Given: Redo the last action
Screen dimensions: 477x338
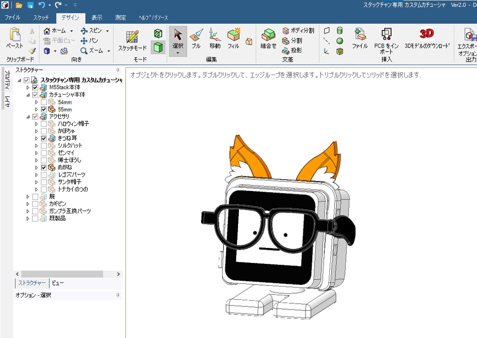Looking at the screenshot, I should [x=58, y=5].
